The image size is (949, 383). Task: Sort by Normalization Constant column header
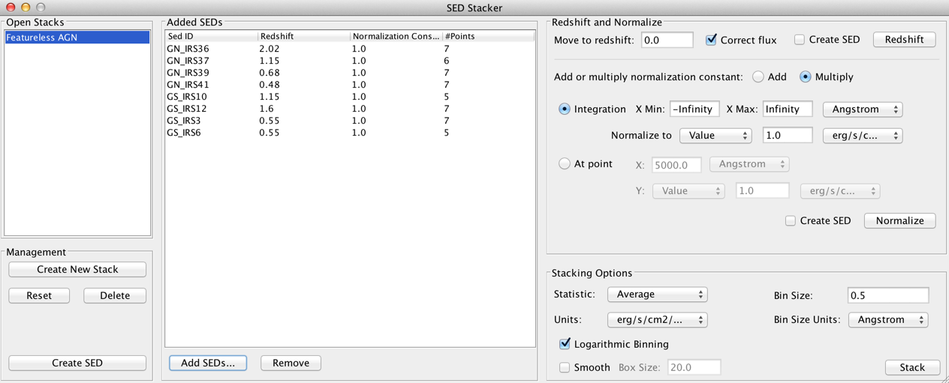(396, 36)
